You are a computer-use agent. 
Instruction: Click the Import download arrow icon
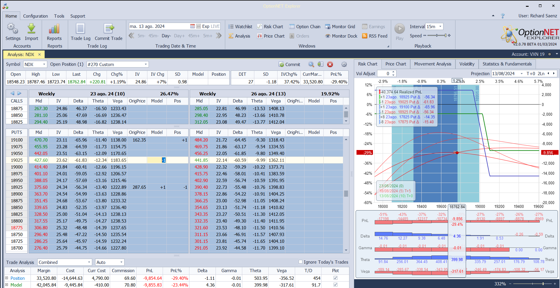click(x=31, y=29)
